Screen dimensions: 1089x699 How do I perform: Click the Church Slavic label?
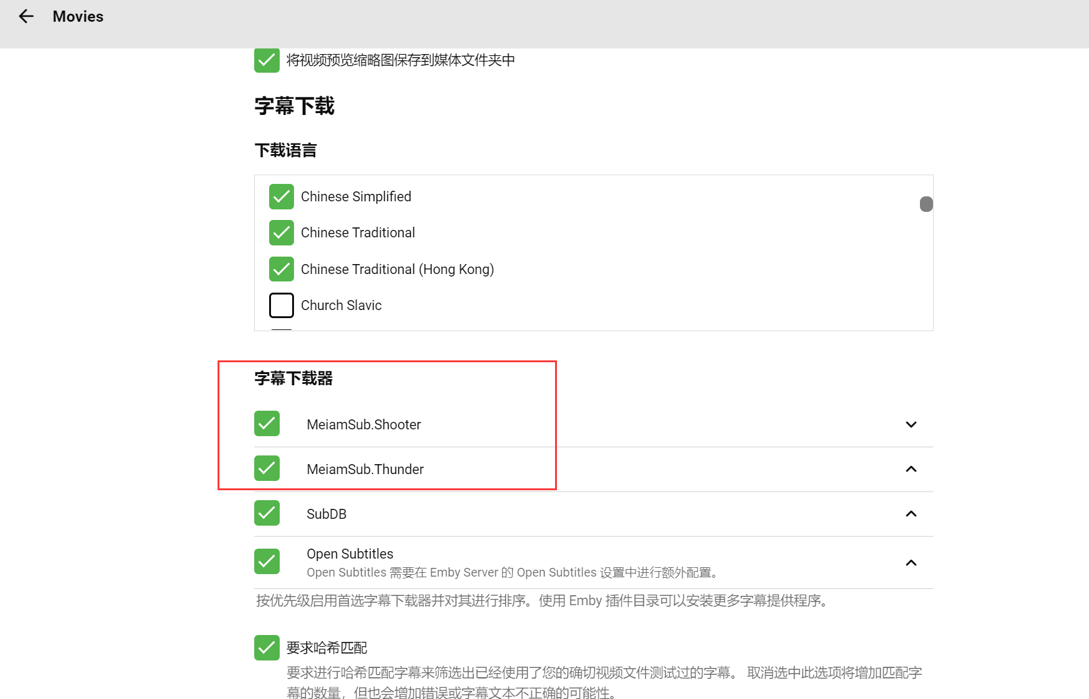(341, 305)
